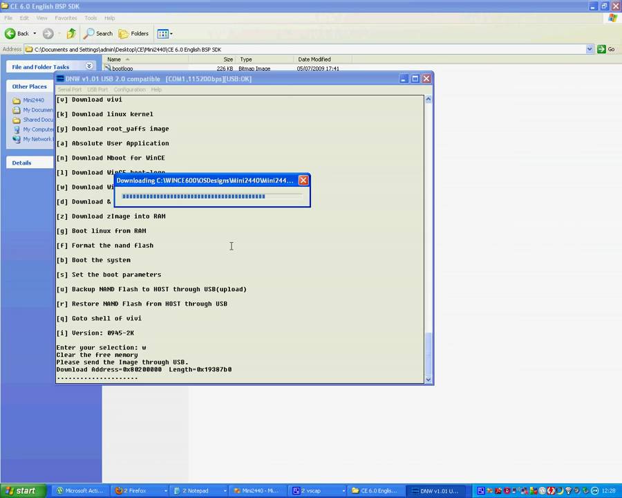Open DNW Serial Port menu
The width and height of the screenshot is (622, 498).
click(x=69, y=90)
